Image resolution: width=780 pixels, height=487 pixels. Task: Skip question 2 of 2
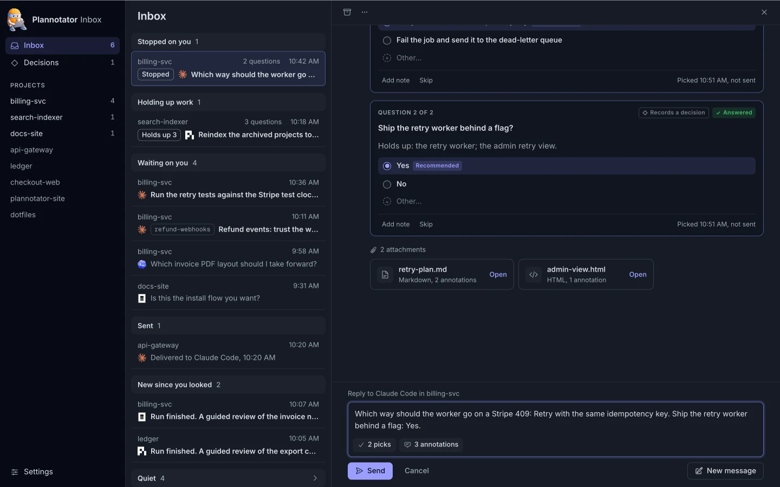(426, 224)
